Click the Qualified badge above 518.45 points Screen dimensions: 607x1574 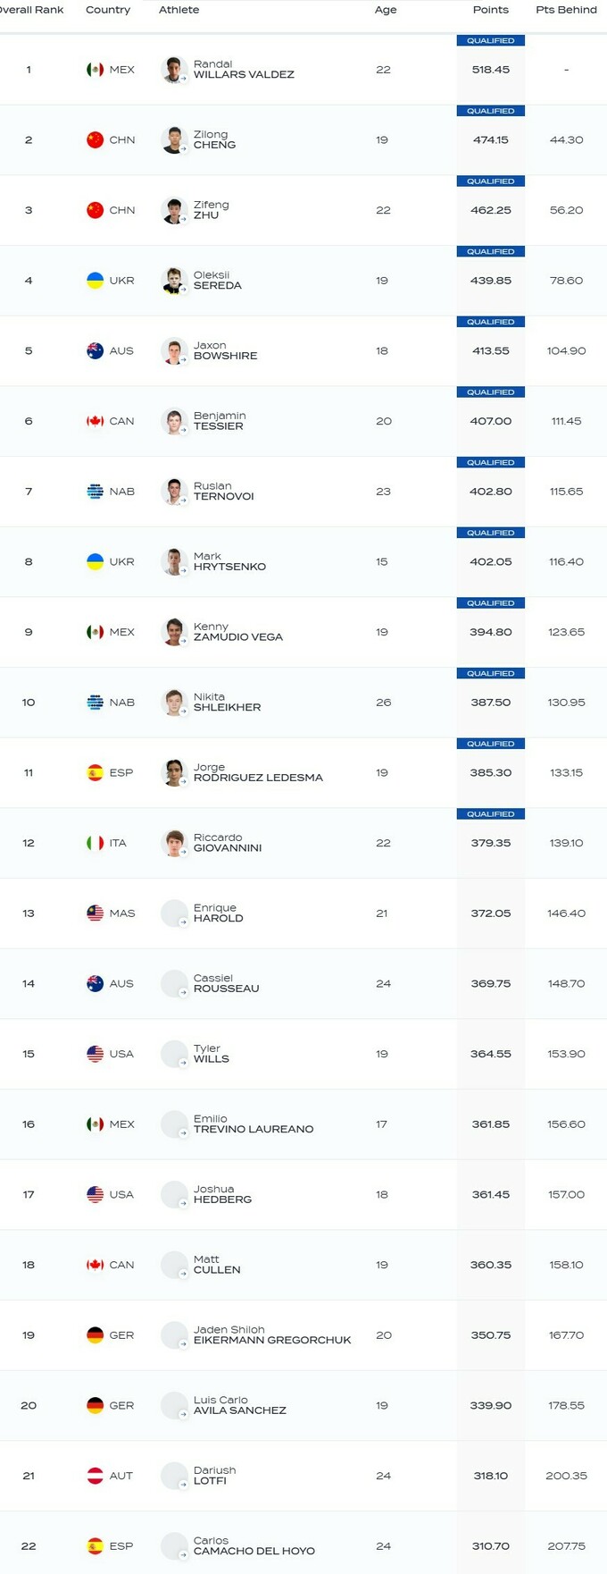tap(490, 41)
